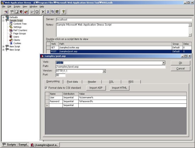Open the Scripts menu
The image size is (195, 148).
(17, 7)
